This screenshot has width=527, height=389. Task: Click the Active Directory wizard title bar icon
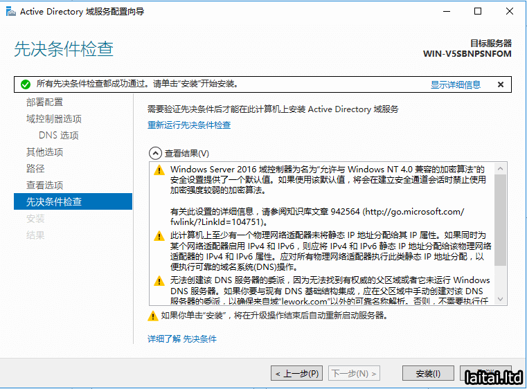[x=10, y=11]
